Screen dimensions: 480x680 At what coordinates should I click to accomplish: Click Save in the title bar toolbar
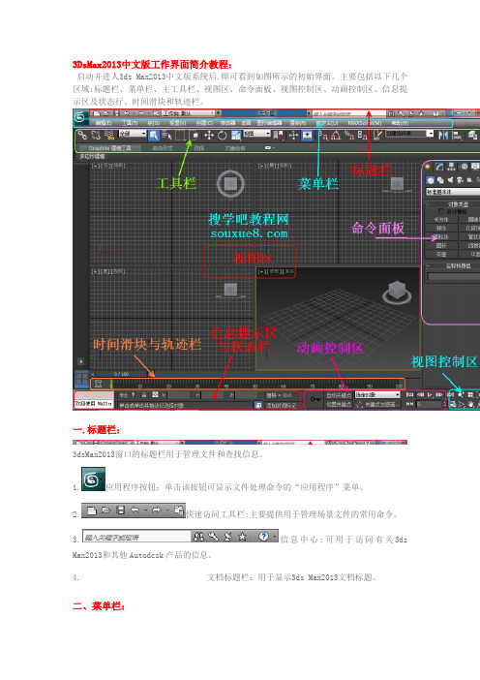coord(116,113)
